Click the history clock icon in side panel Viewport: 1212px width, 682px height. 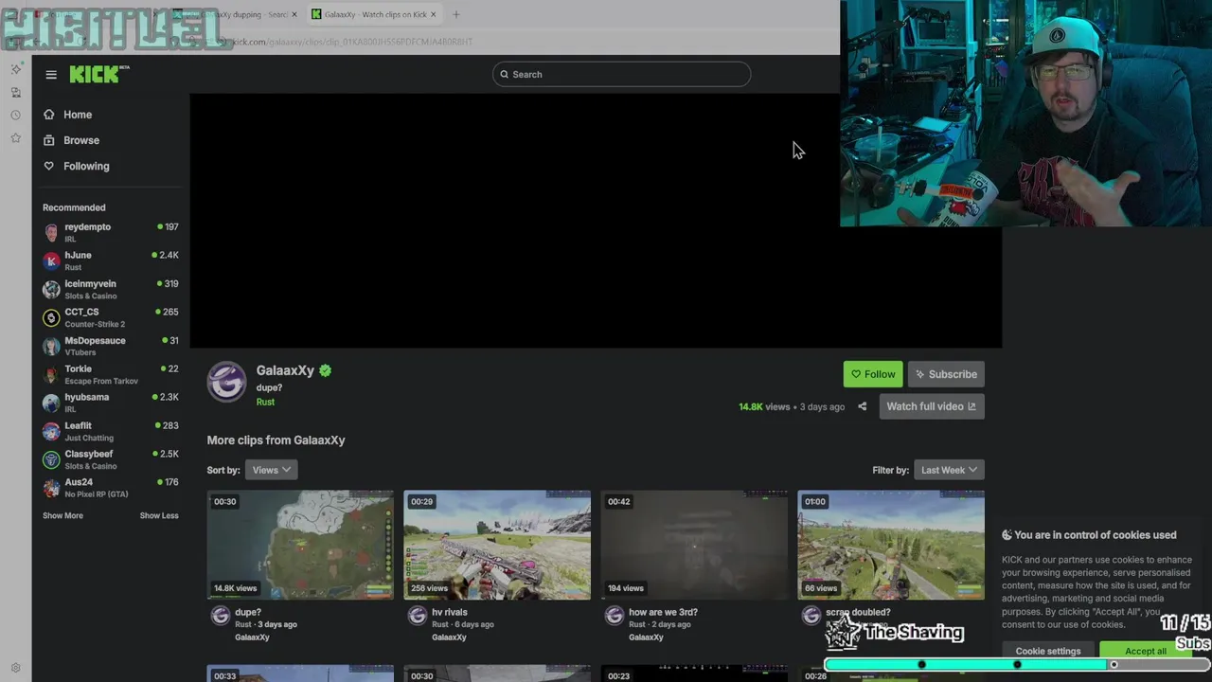(x=15, y=116)
